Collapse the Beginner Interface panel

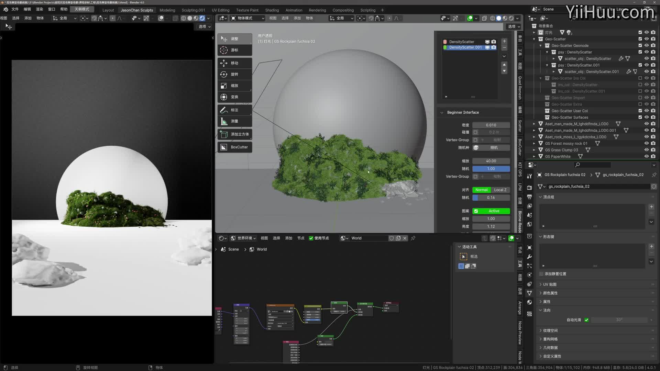coord(442,112)
